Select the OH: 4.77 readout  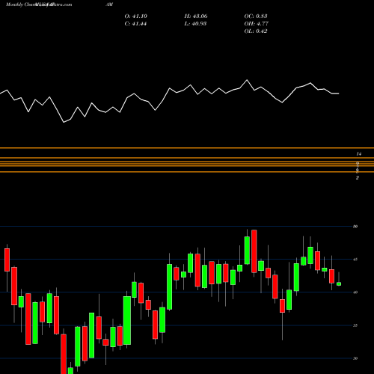coord(256,24)
